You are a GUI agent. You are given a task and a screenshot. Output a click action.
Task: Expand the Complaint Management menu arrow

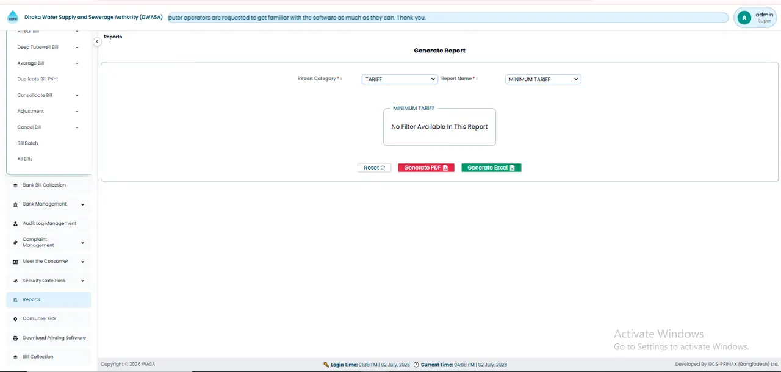[x=83, y=243]
